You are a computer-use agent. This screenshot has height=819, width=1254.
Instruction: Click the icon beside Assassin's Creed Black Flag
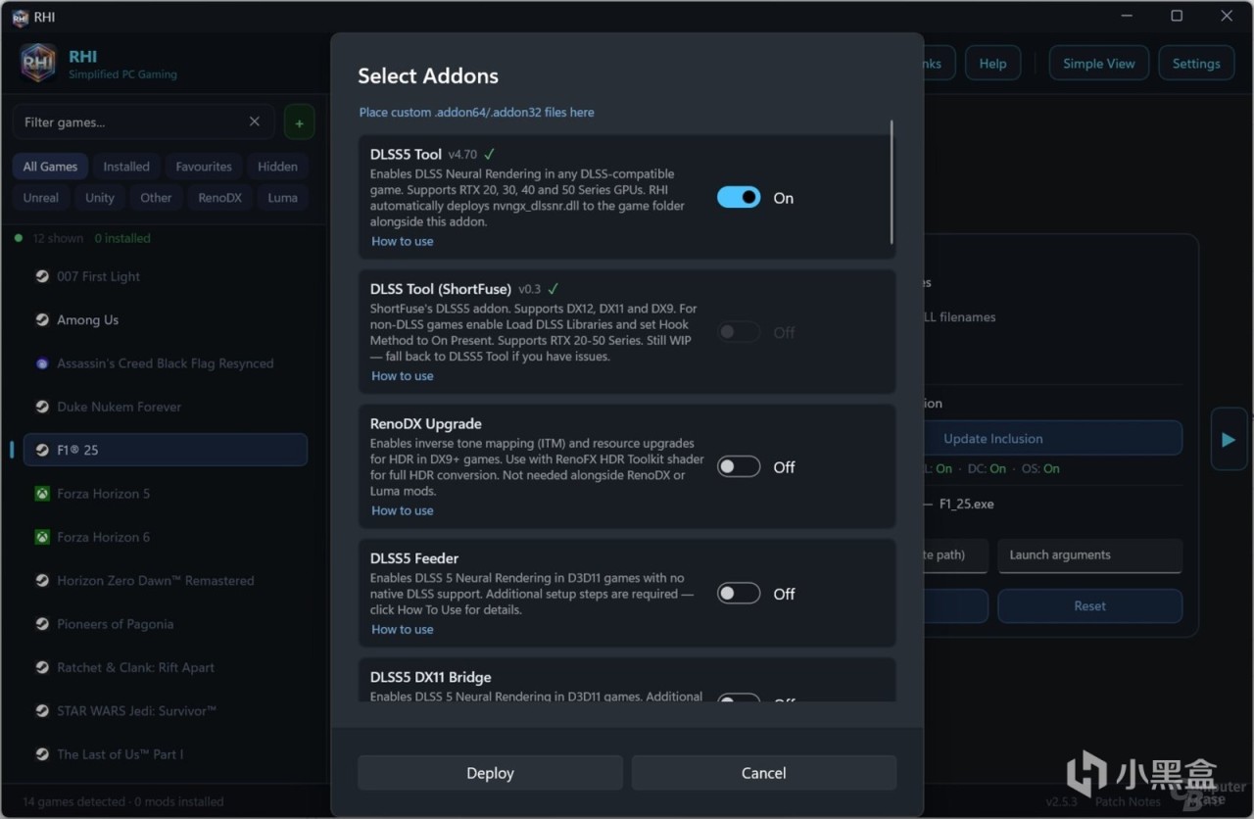[x=42, y=363]
